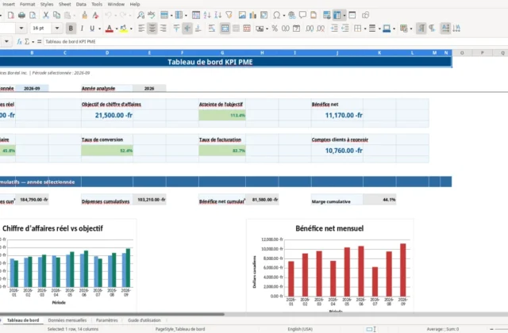Copy selection using the Copy icon
The width and height of the screenshot is (508, 333).
pos(56,15)
